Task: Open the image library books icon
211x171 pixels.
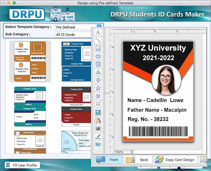Action: coord(98,121)
